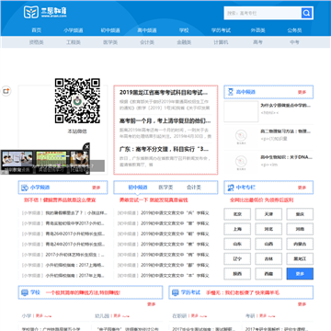Click the 高中频道 section hourglass icon
The image size is (331, 331).
[x=231, y=92]
